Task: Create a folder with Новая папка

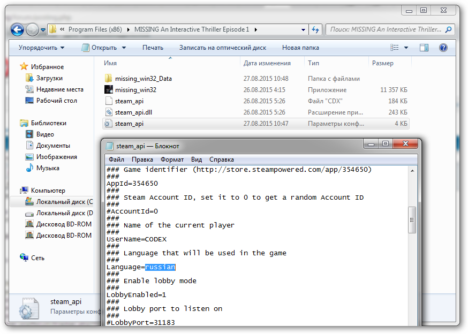Action: point(300,48)
